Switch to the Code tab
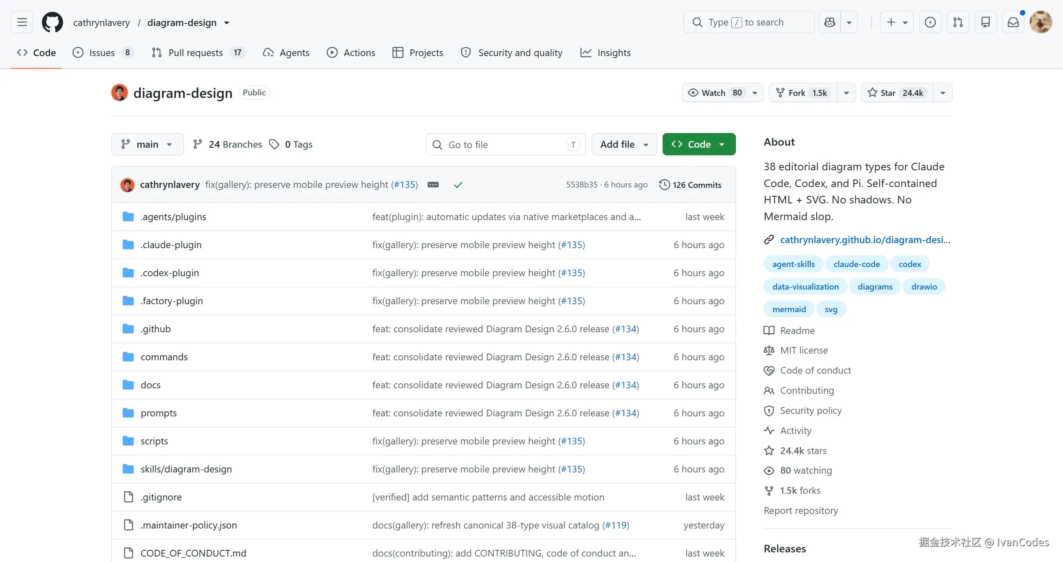 [x=36, y=53]
